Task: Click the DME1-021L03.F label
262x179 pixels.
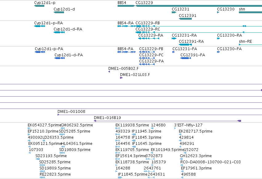Action: [135, 75]
